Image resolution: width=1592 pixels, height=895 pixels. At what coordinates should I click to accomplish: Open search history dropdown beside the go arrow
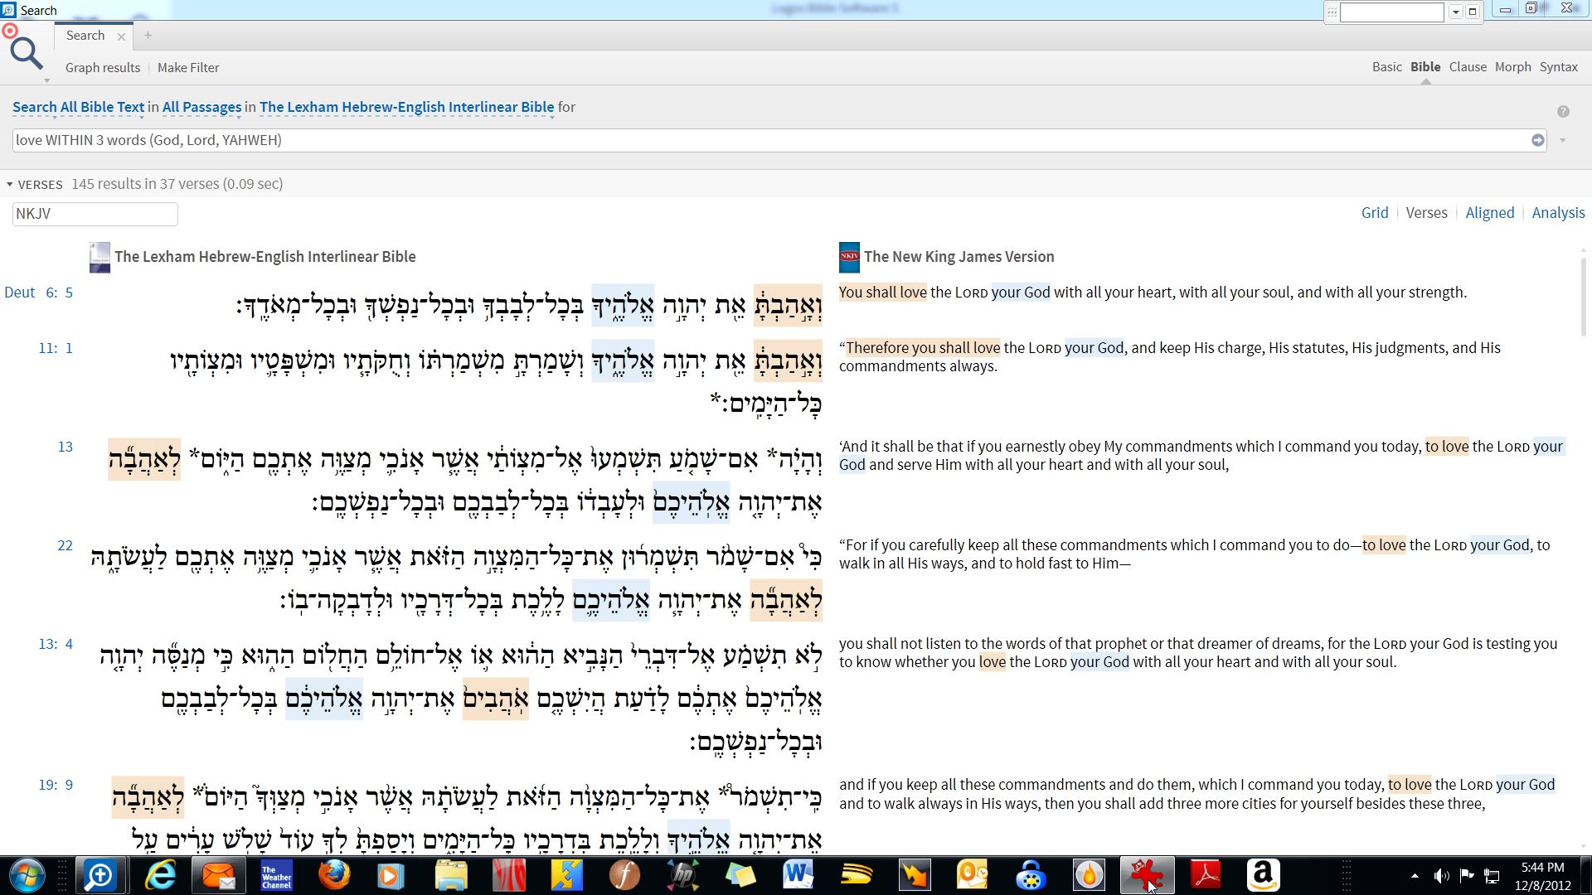[x=1562, y=140]
